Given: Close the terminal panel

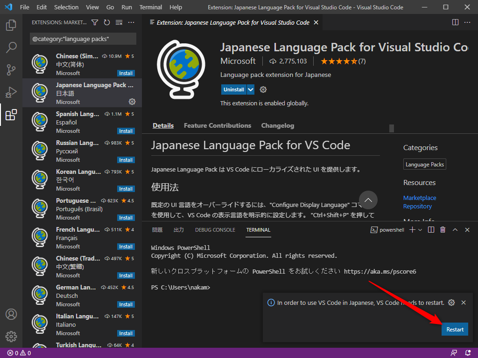Looking at the screenshot, I should 467,230.
